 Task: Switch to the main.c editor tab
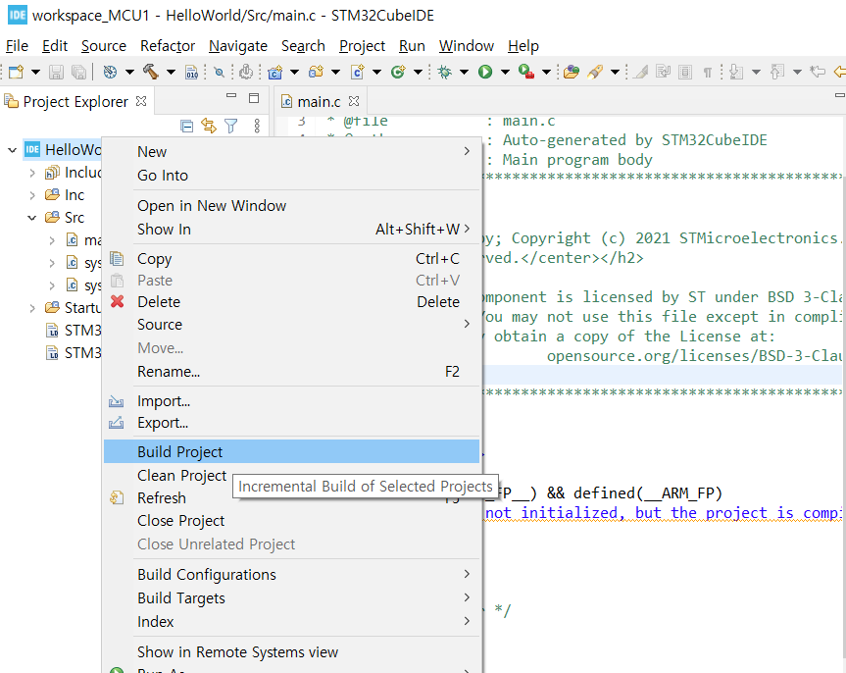319,102
